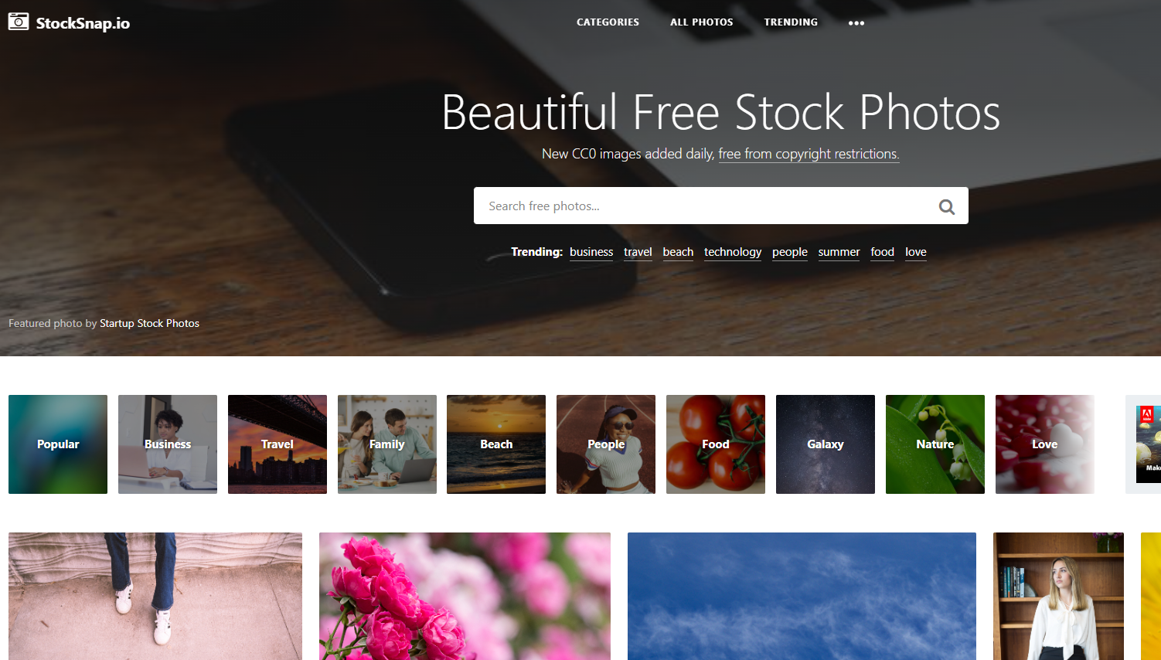Open the Categories menu
This screenshot has width=1161, height=660.
608,22
